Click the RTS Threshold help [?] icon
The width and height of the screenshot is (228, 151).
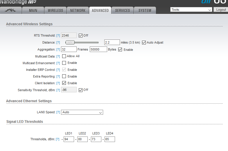pyautogui.click(x=58, y=36)
